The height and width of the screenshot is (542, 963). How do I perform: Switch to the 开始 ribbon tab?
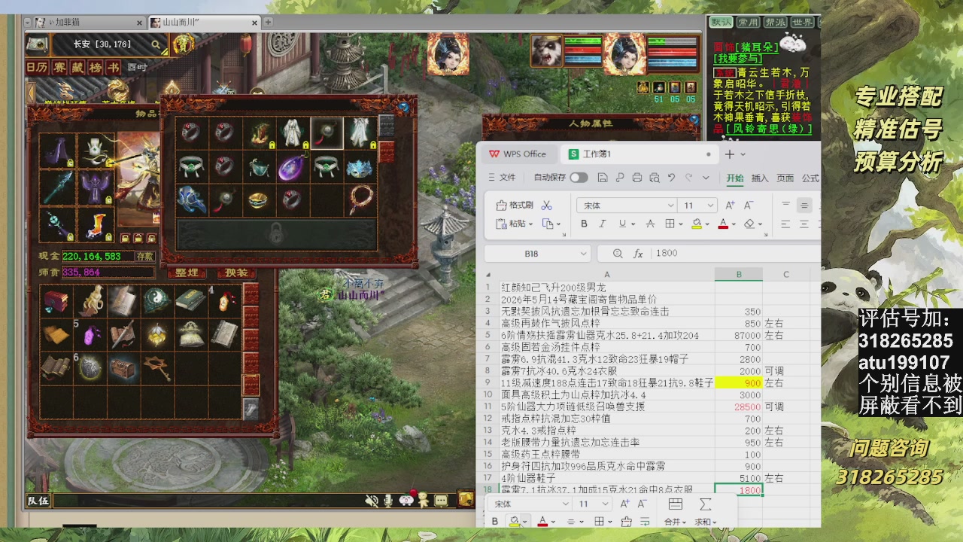click(x=735, y=178)
